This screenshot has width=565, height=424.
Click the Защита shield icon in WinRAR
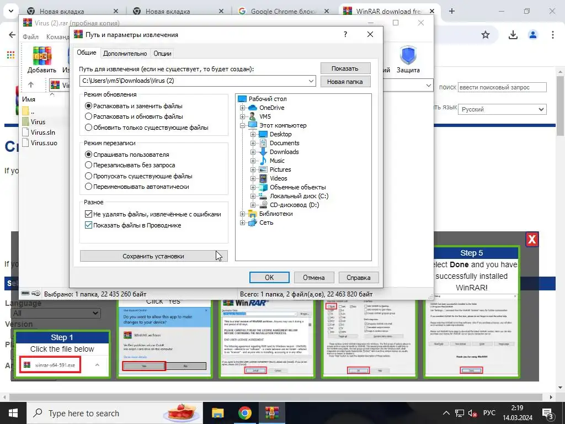[x=408, y=56]
